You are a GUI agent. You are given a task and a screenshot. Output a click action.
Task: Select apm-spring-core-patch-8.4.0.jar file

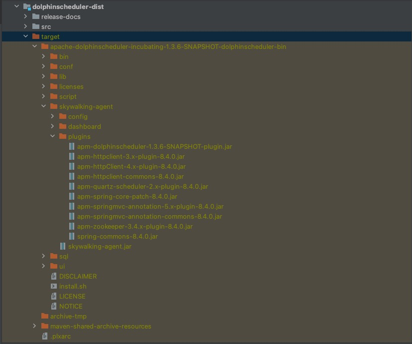(x=127, y=197)
